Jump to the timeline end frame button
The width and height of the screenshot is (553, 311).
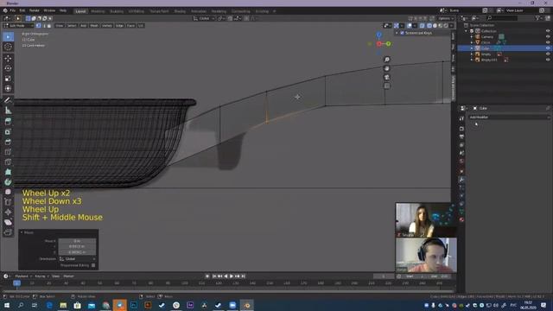point(244,276)
